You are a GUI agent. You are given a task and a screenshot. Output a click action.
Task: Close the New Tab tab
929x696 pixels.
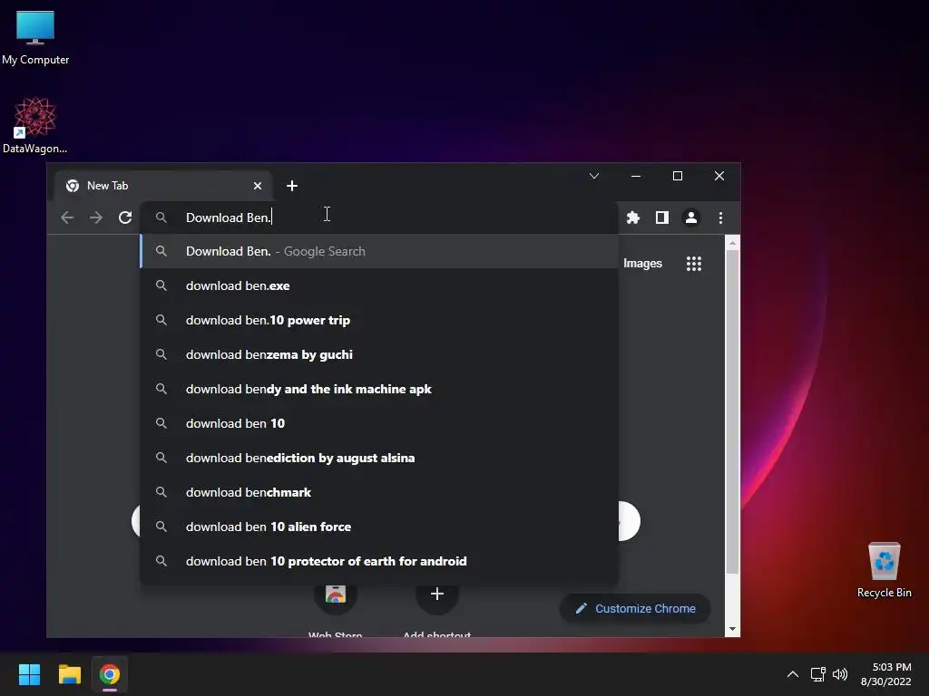point(258,186)
